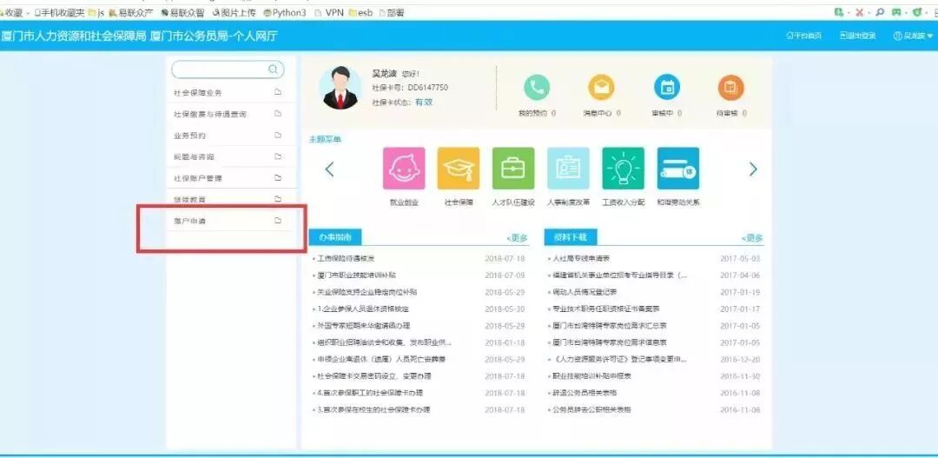This screenshot has width=938, height=458.
Task: Open the js bookmark folder
Action: click(97, 12)
